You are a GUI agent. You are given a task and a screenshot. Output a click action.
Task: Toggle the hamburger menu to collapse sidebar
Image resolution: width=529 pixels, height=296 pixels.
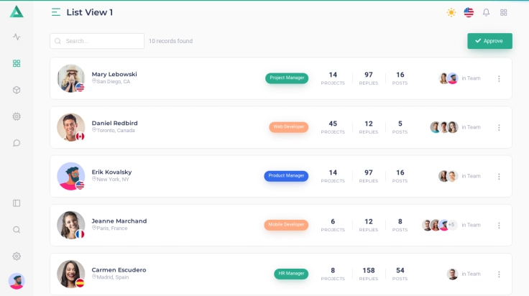[x=56, y=12]
